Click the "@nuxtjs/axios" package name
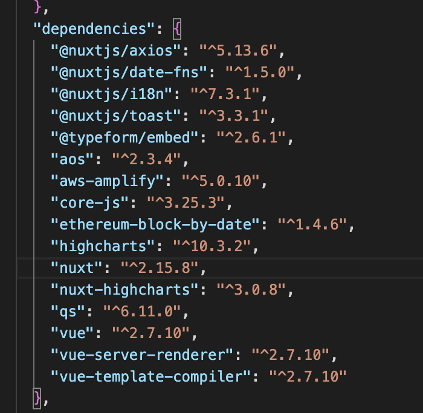Viewport: 423px width, 413px height. pos(116,51)
